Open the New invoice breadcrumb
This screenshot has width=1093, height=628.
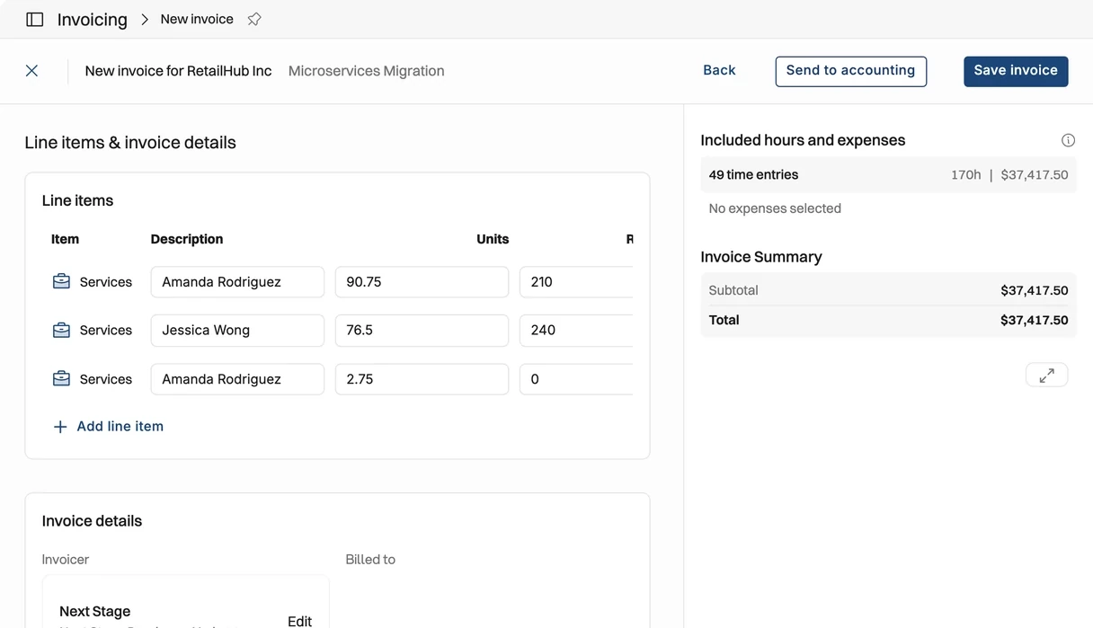[197, 19]
